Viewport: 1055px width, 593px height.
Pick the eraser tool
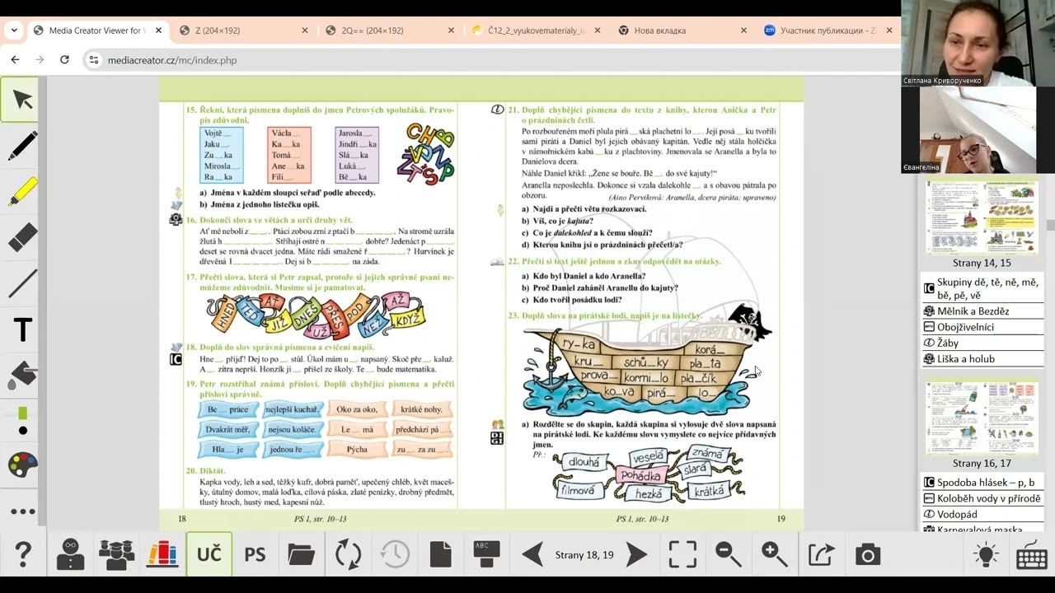click(22, 238)
